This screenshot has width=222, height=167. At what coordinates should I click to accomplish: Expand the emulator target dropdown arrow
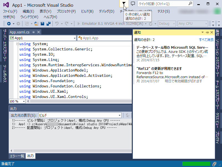coord(146,24)
